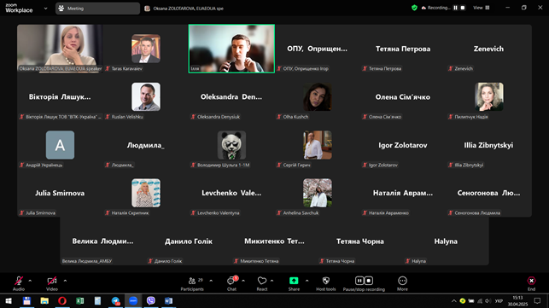Open Host tools shield icon

point(325,281)
